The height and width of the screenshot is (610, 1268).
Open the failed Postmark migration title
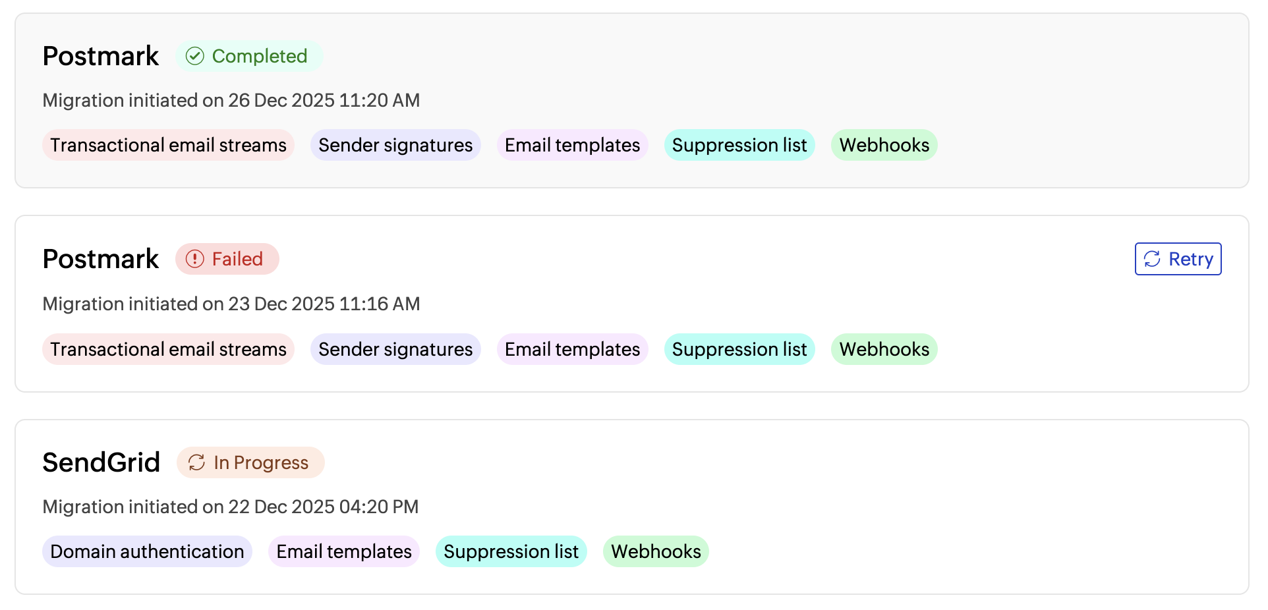pos(101,259)
